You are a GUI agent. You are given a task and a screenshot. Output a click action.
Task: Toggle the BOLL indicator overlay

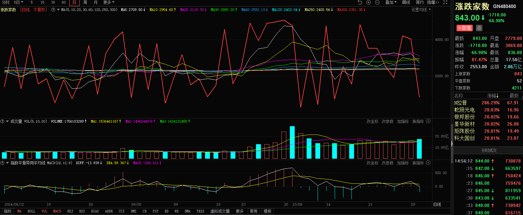[x=32, y=211]
